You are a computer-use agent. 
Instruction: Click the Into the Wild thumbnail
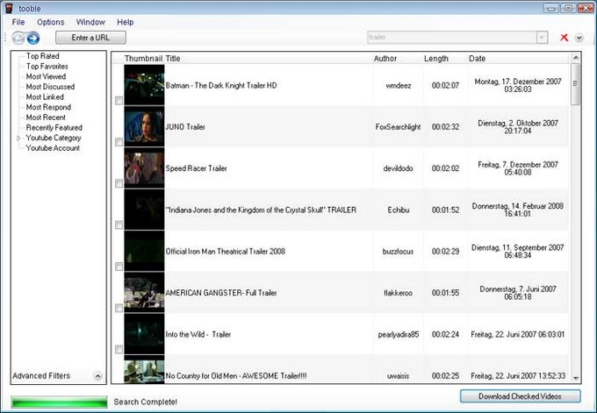(144, 334)
